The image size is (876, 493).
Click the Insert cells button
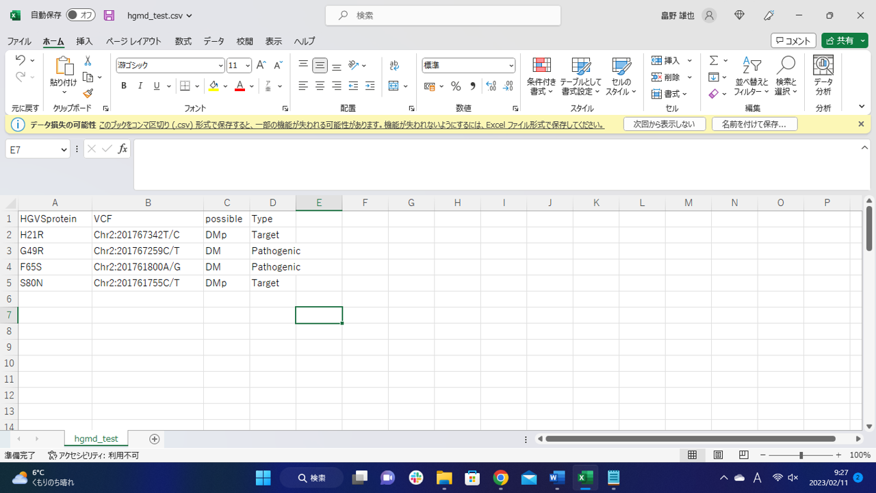[x=666, y=60]
